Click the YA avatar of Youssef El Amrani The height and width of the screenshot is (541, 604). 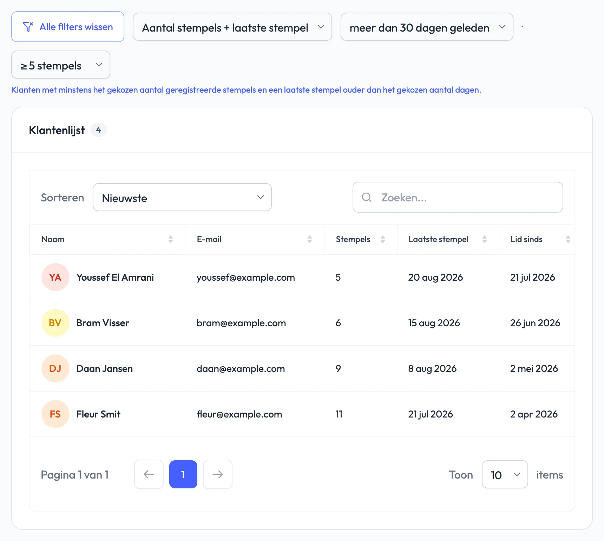(55, 277)
